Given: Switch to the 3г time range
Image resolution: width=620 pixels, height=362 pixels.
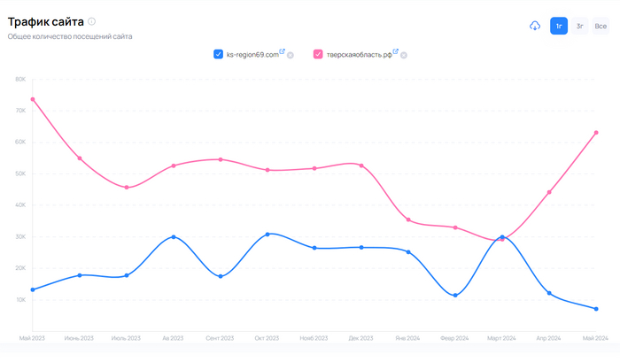Looking at the screenshot, I should [x=580, y=27].
